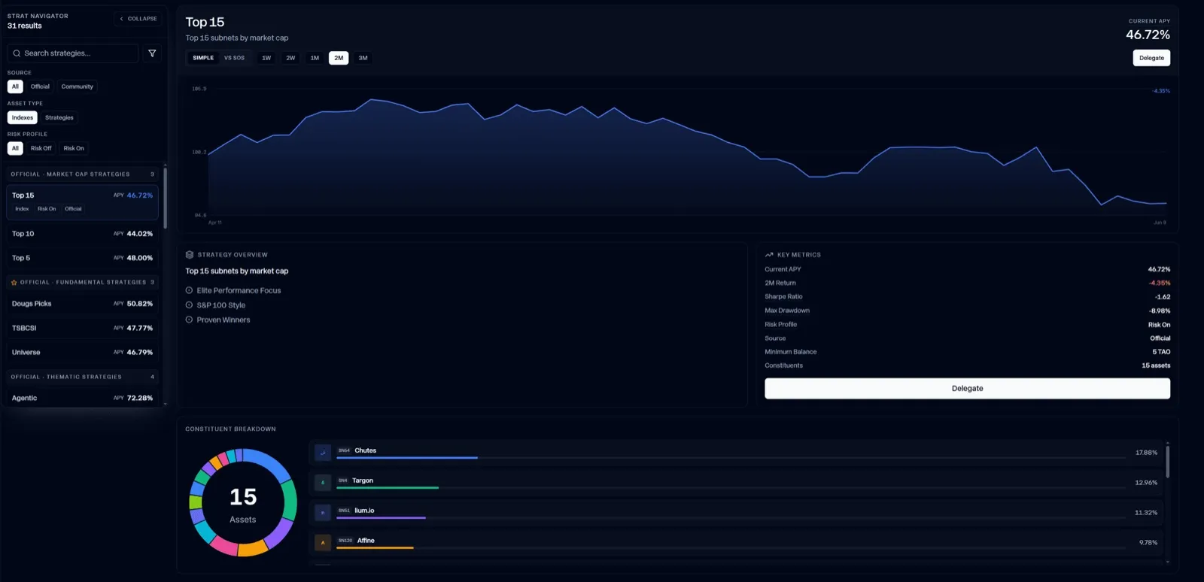Collapse Official Fundamental Strategies group

pyautogui.click(x=83, y=283)
